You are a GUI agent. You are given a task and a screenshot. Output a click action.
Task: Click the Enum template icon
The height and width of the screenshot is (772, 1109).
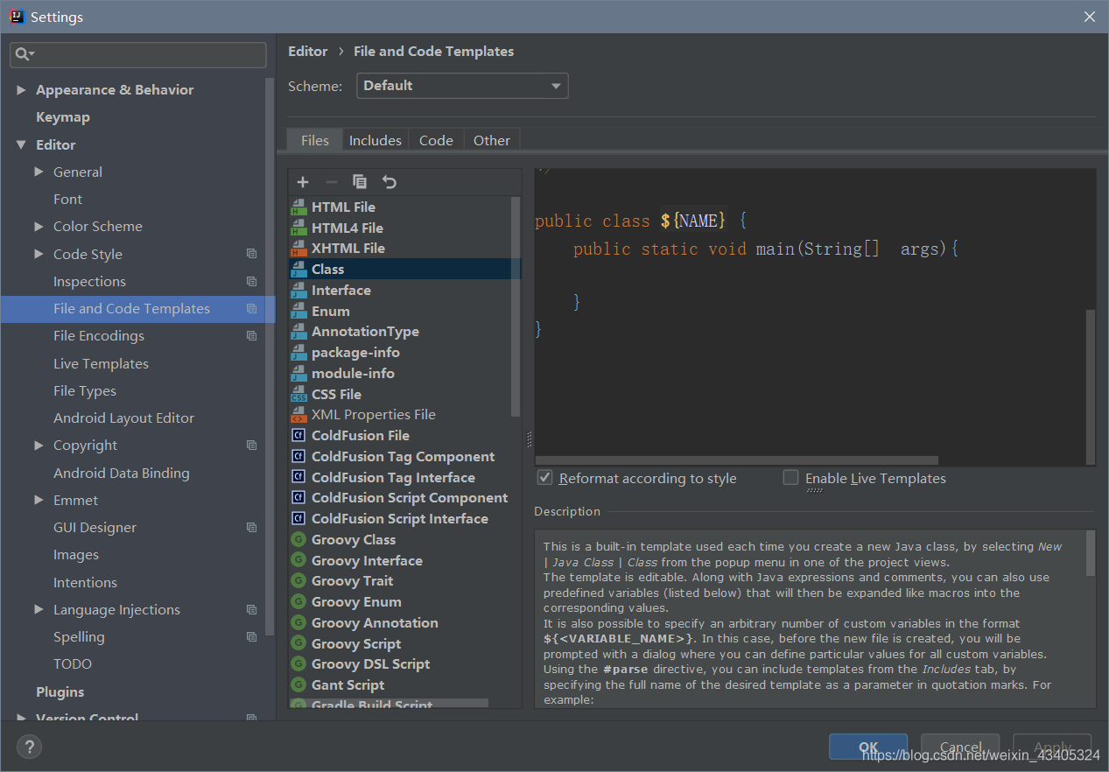point(298,312)
